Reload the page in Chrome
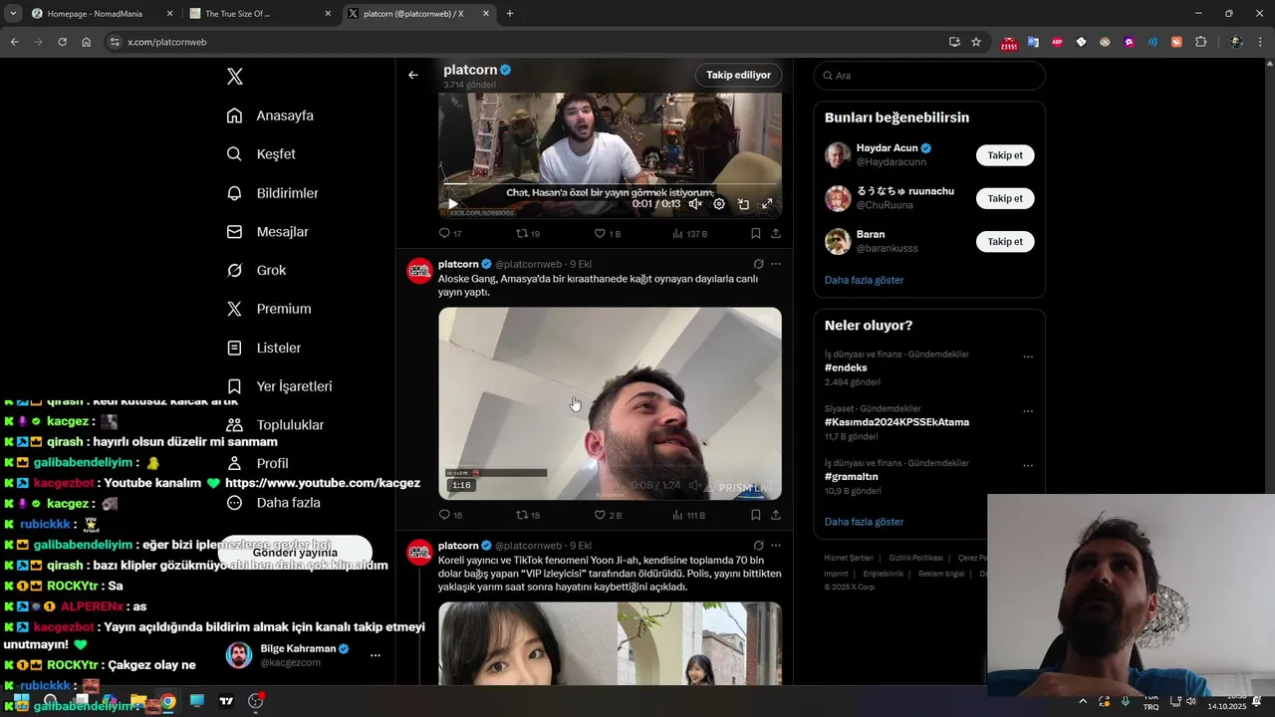The image size is (1275, 717). (x=62, y=42)
